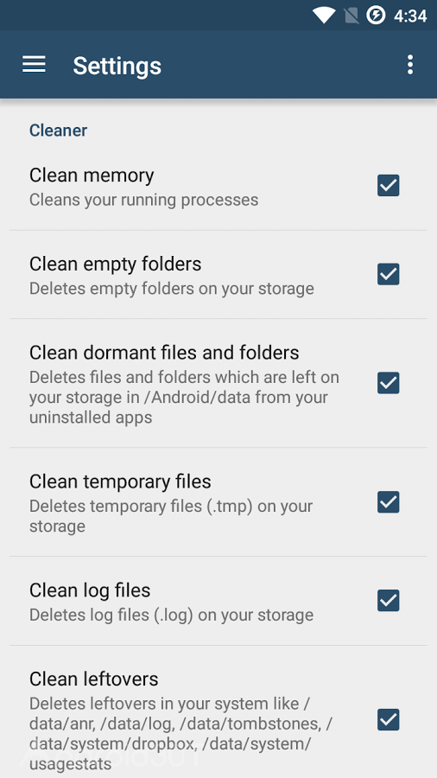This screenshot has height=778, width=437.
Task: Toggle the Clean log files checkbox
Action: pyautogui.click(x=389, y=601)
